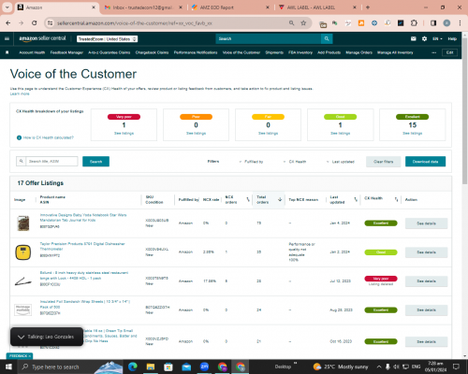The width and height of the screenshot is (468, 374).
Task: Click the bookmark flag icon in favorites bar
Action: coord(7,52)
